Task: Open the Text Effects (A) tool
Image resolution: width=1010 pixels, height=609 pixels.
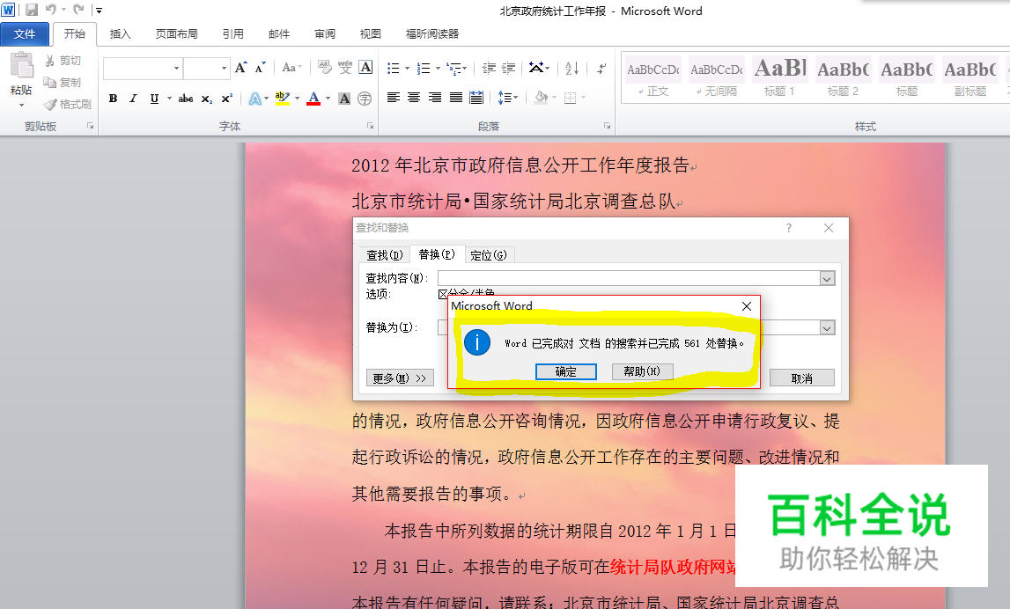Action: pyautogui.click(x=255, y=99)
